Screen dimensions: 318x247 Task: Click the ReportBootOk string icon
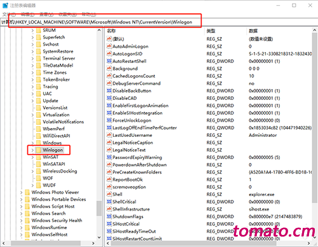pyautogui.click(x=109, y=180)
